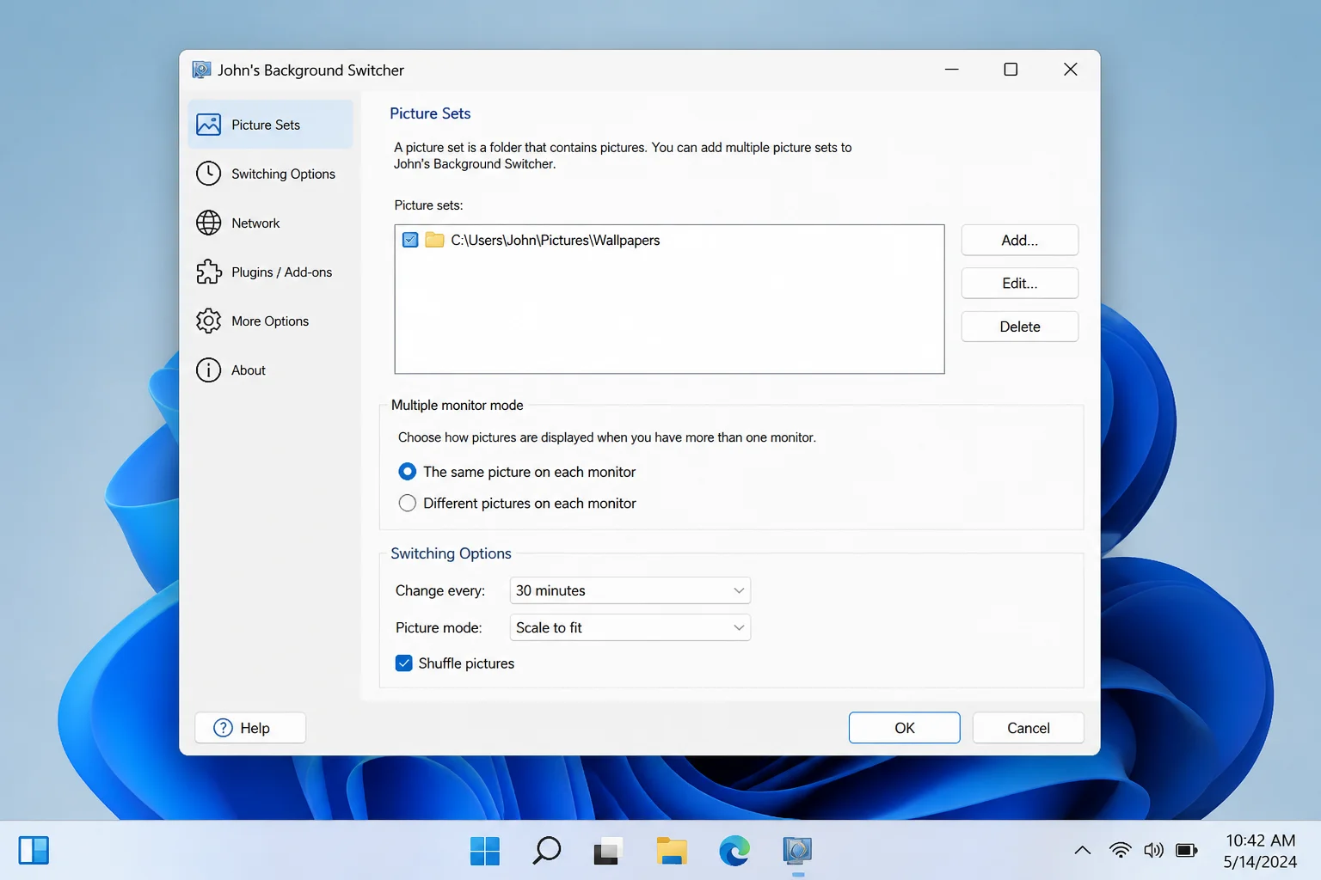Click the About info circle icon

(x=208, y=370)
